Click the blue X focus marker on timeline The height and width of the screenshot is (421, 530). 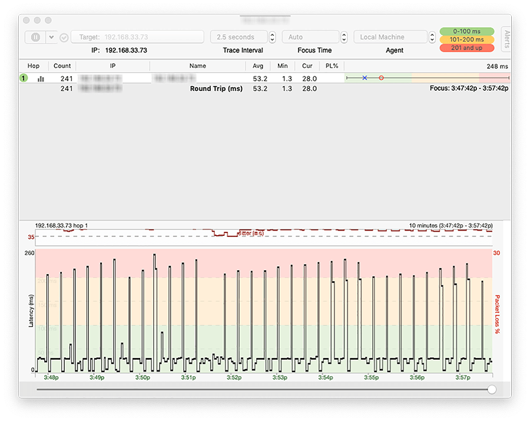365,77
